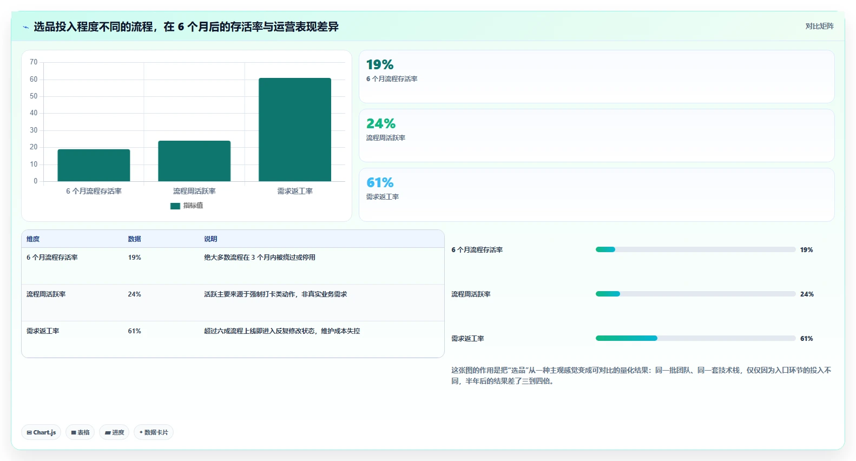Click the 流程周活跃率 progress bar
Image resolution: width=856 pixels, height=461 pixels.
click(x=695, y=294)
